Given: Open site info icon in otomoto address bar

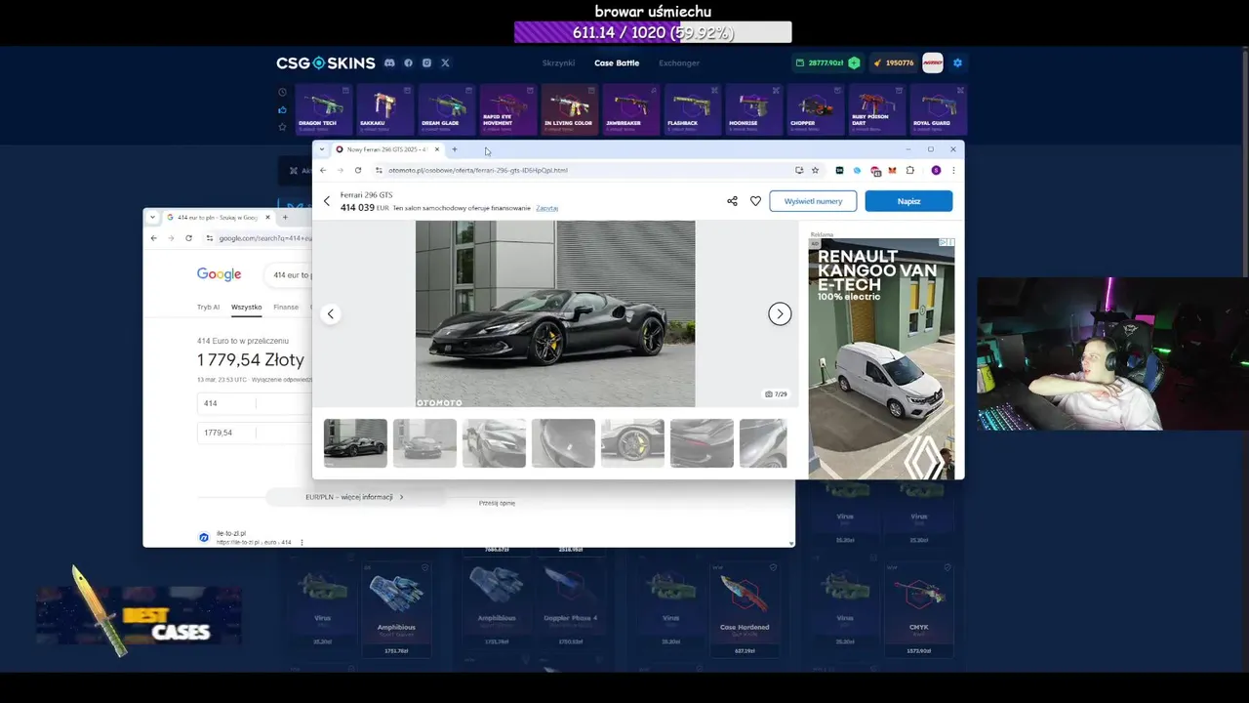Looking at the screenshot, I should (x=379, y=170).
